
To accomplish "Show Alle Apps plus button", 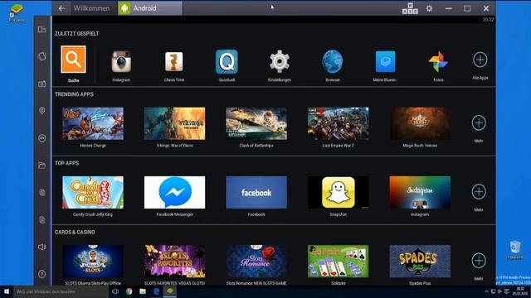I will (x=480, y=60).
